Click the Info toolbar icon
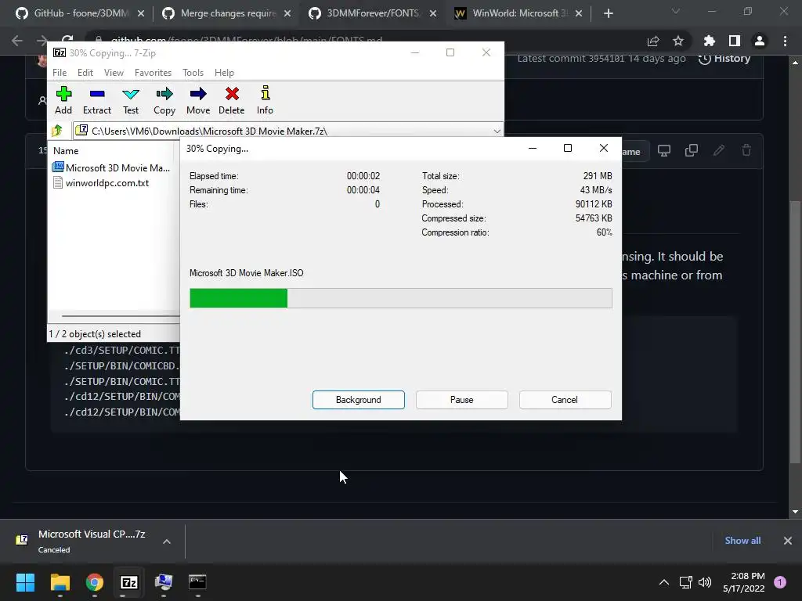The width and height of the screenshot is (802, 601). 265,100
